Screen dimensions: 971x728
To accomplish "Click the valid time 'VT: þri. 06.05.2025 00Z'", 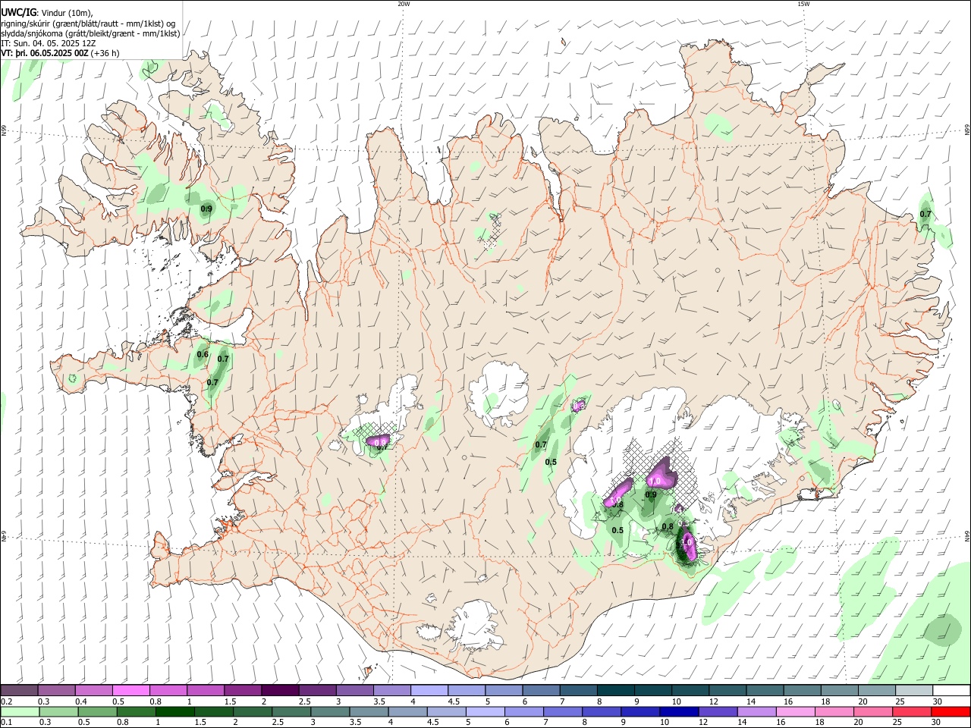I will 45,54.
